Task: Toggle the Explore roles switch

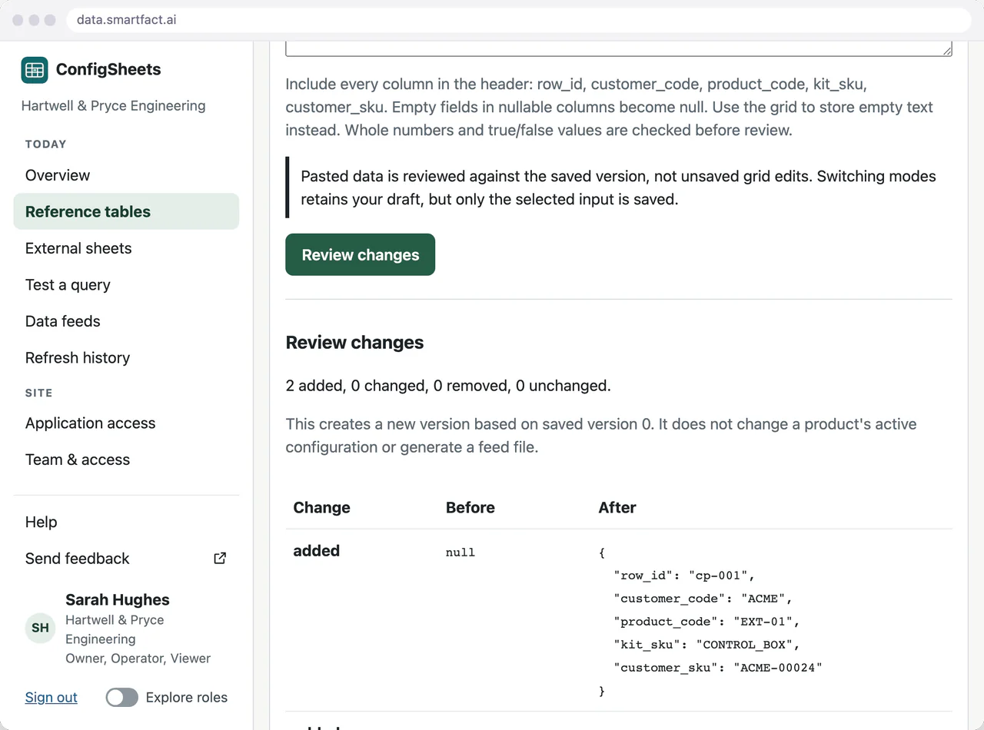Action: coord(121,698)
